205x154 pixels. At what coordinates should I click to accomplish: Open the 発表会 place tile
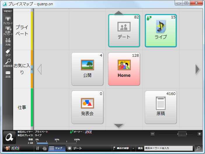coord(87,107)
